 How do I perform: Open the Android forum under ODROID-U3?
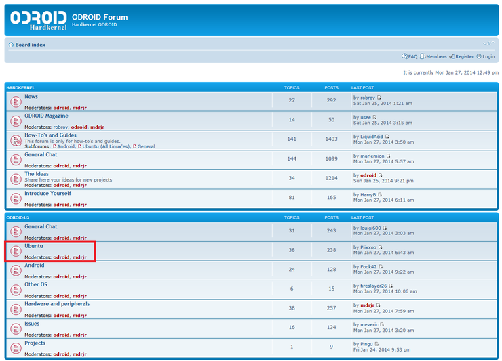34,265
